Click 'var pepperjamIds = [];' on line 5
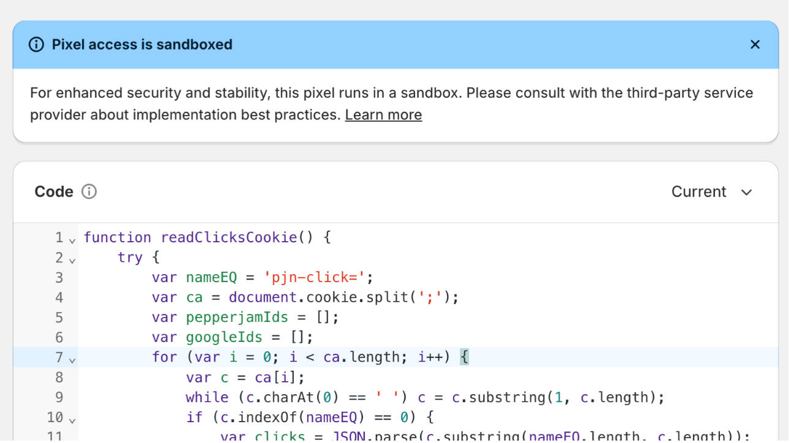Screen dimensions: 791x443 [245, 318]
